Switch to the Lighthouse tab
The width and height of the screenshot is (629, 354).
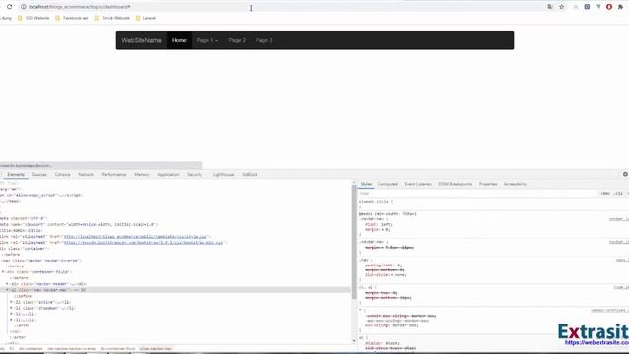(x=223, y=175)
